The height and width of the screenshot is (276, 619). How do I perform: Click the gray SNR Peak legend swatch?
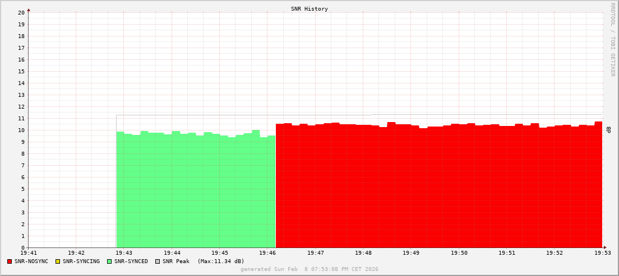click(x=158, y=261)
